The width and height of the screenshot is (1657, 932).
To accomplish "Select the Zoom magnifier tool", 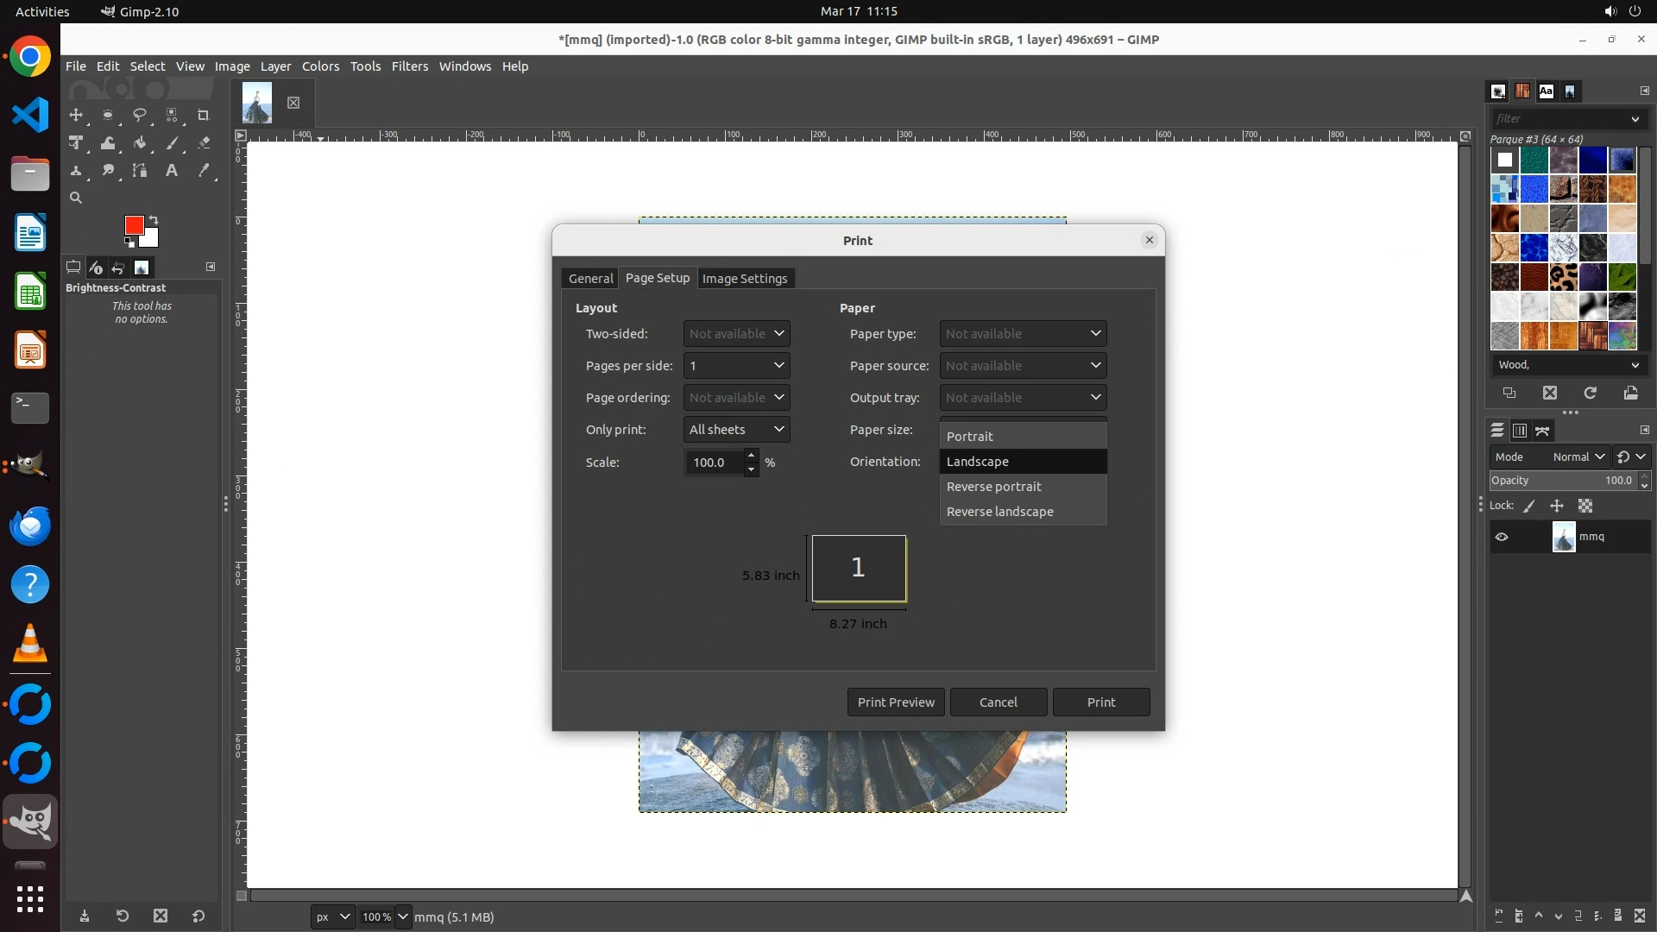I will [76, 198].
